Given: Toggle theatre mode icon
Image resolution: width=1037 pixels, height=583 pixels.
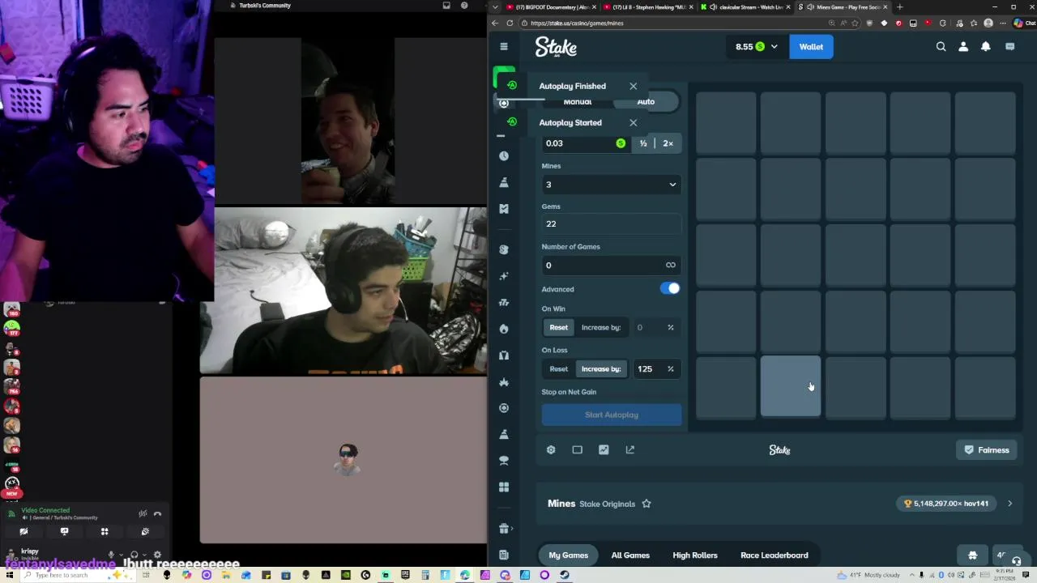Looking at the screenshot, I should [x=577, y=450].
